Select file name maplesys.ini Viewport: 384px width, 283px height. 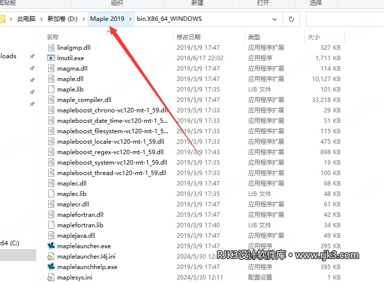tap(75, 278)
